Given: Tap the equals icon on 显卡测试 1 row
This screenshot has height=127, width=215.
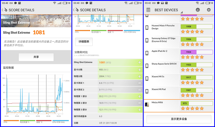Looking at the screenshot, I should coord(139,83).
